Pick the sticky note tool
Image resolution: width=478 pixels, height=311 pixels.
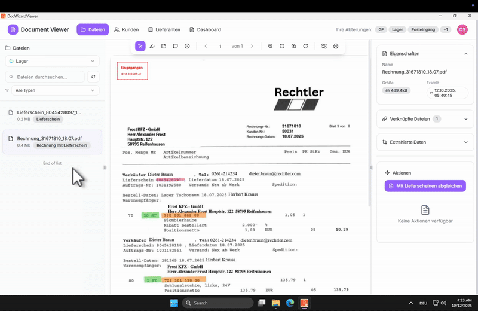tap(164, 46)
